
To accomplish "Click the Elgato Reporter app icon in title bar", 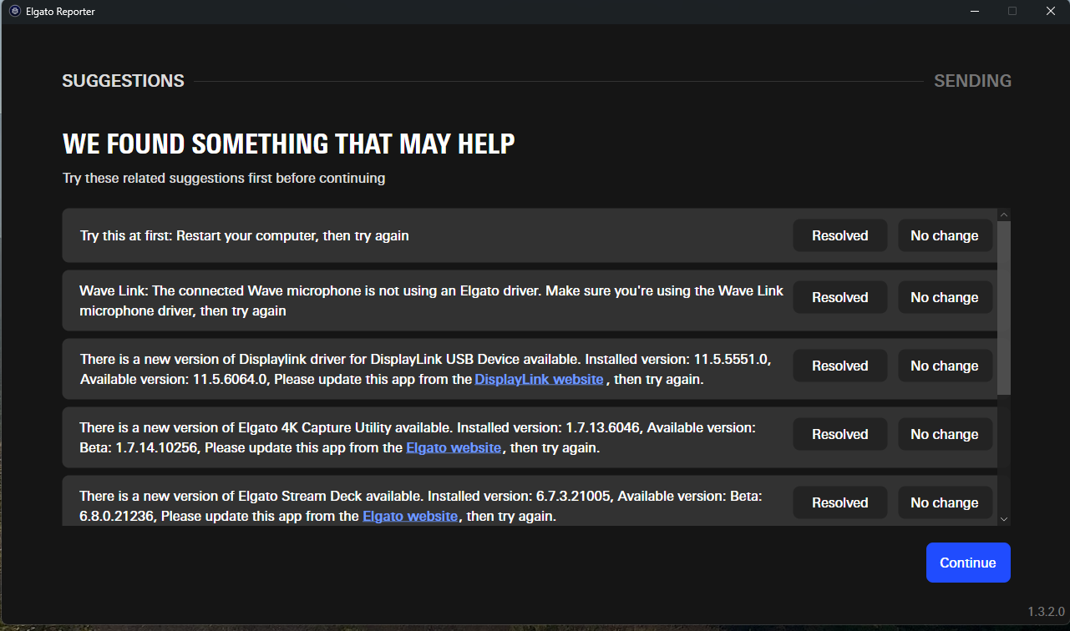I will (x=15, y=12).
